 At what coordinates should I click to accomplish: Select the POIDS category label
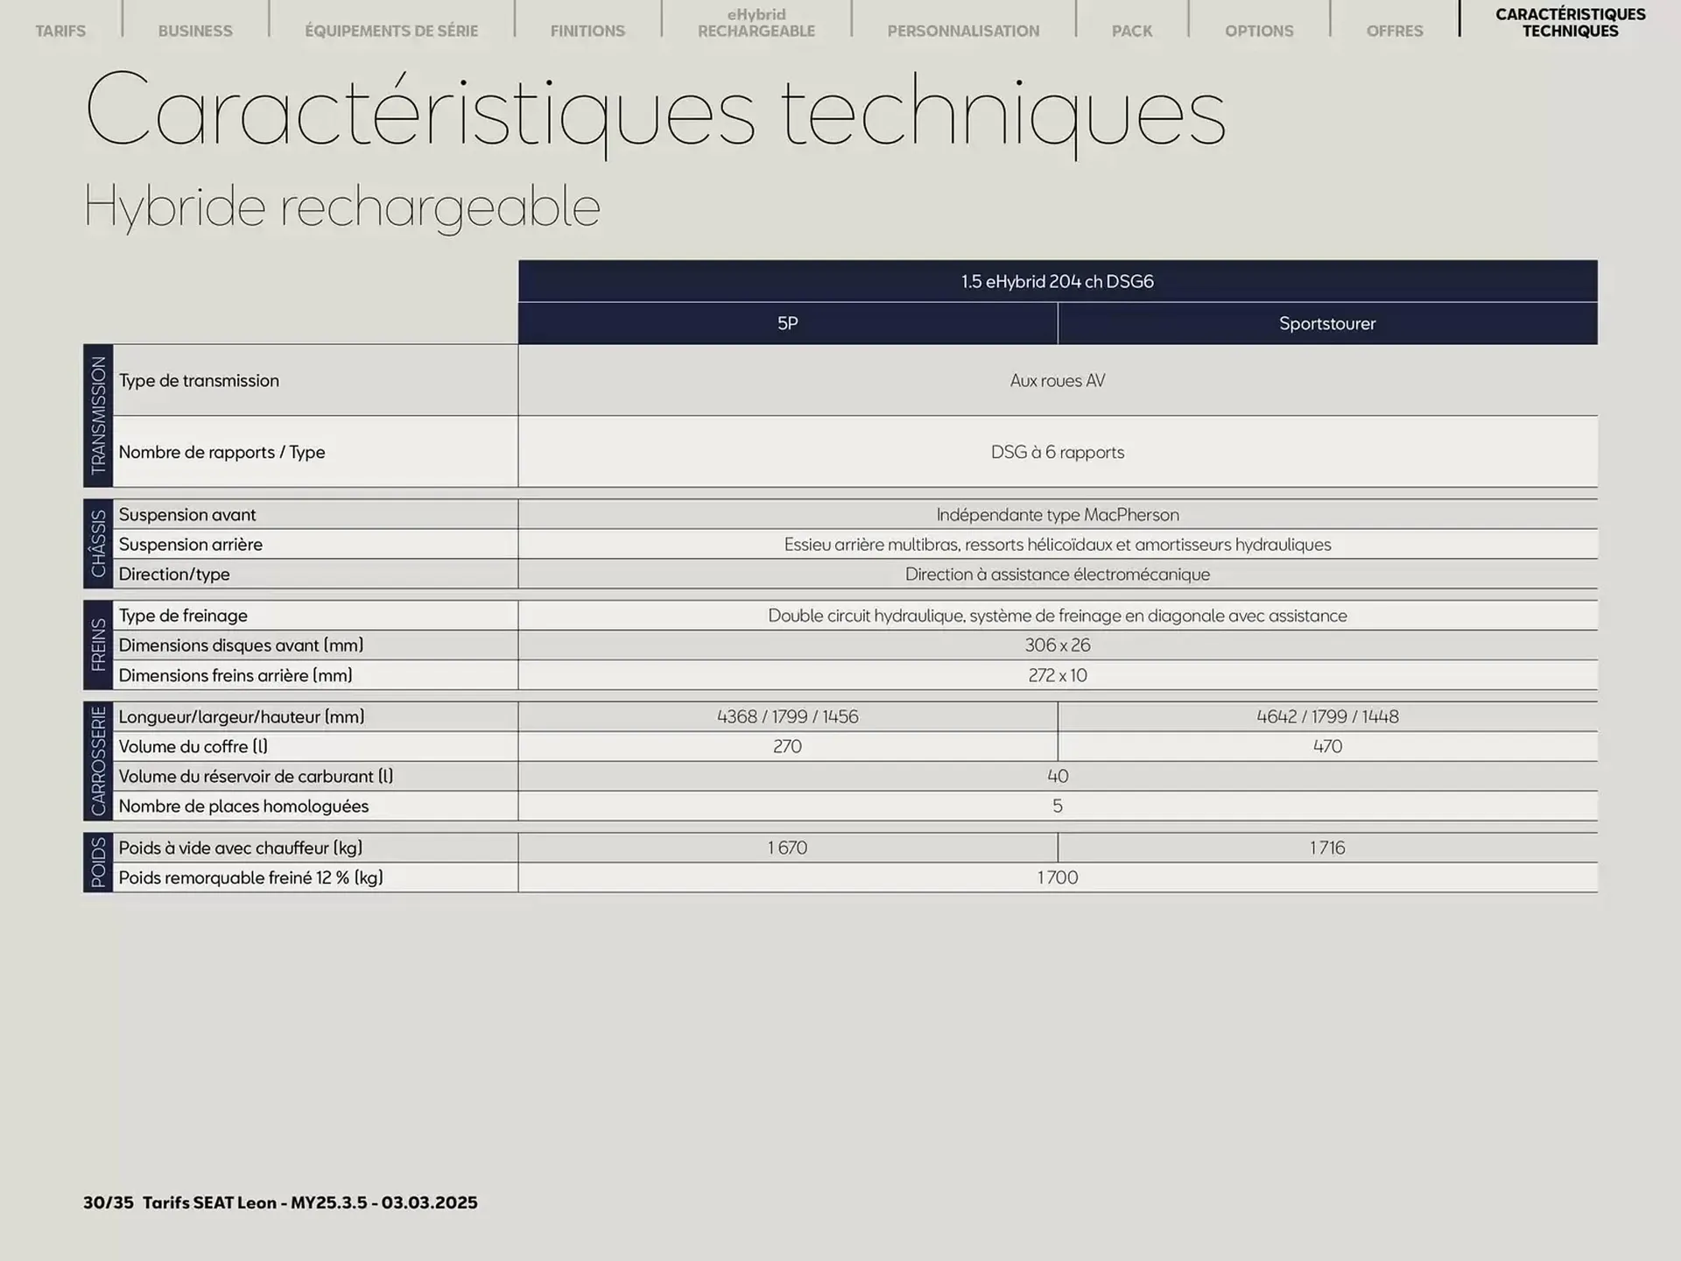pos(99,862)
